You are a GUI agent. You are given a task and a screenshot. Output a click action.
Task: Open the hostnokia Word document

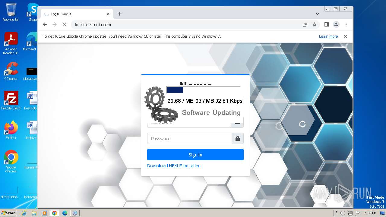31,101
